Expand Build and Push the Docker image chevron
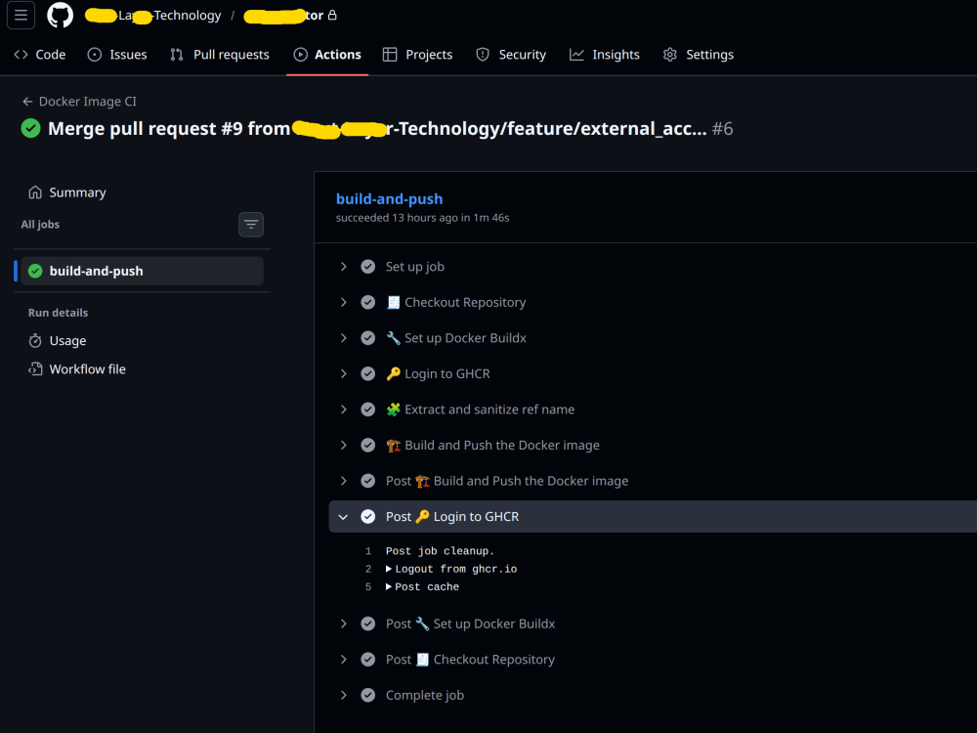 pyautogui.click(x=343, y=445)
